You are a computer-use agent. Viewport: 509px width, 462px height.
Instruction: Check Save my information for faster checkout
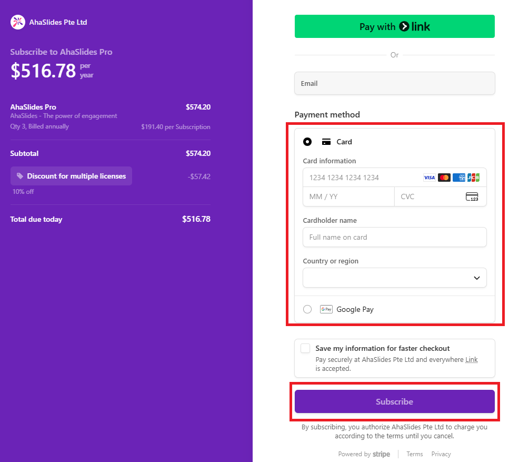(305, 348)
